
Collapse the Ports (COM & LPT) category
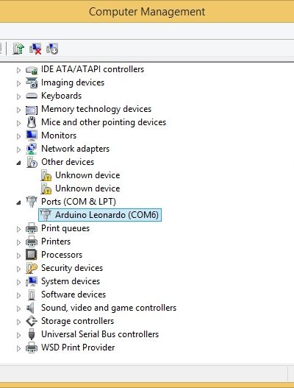18,202
